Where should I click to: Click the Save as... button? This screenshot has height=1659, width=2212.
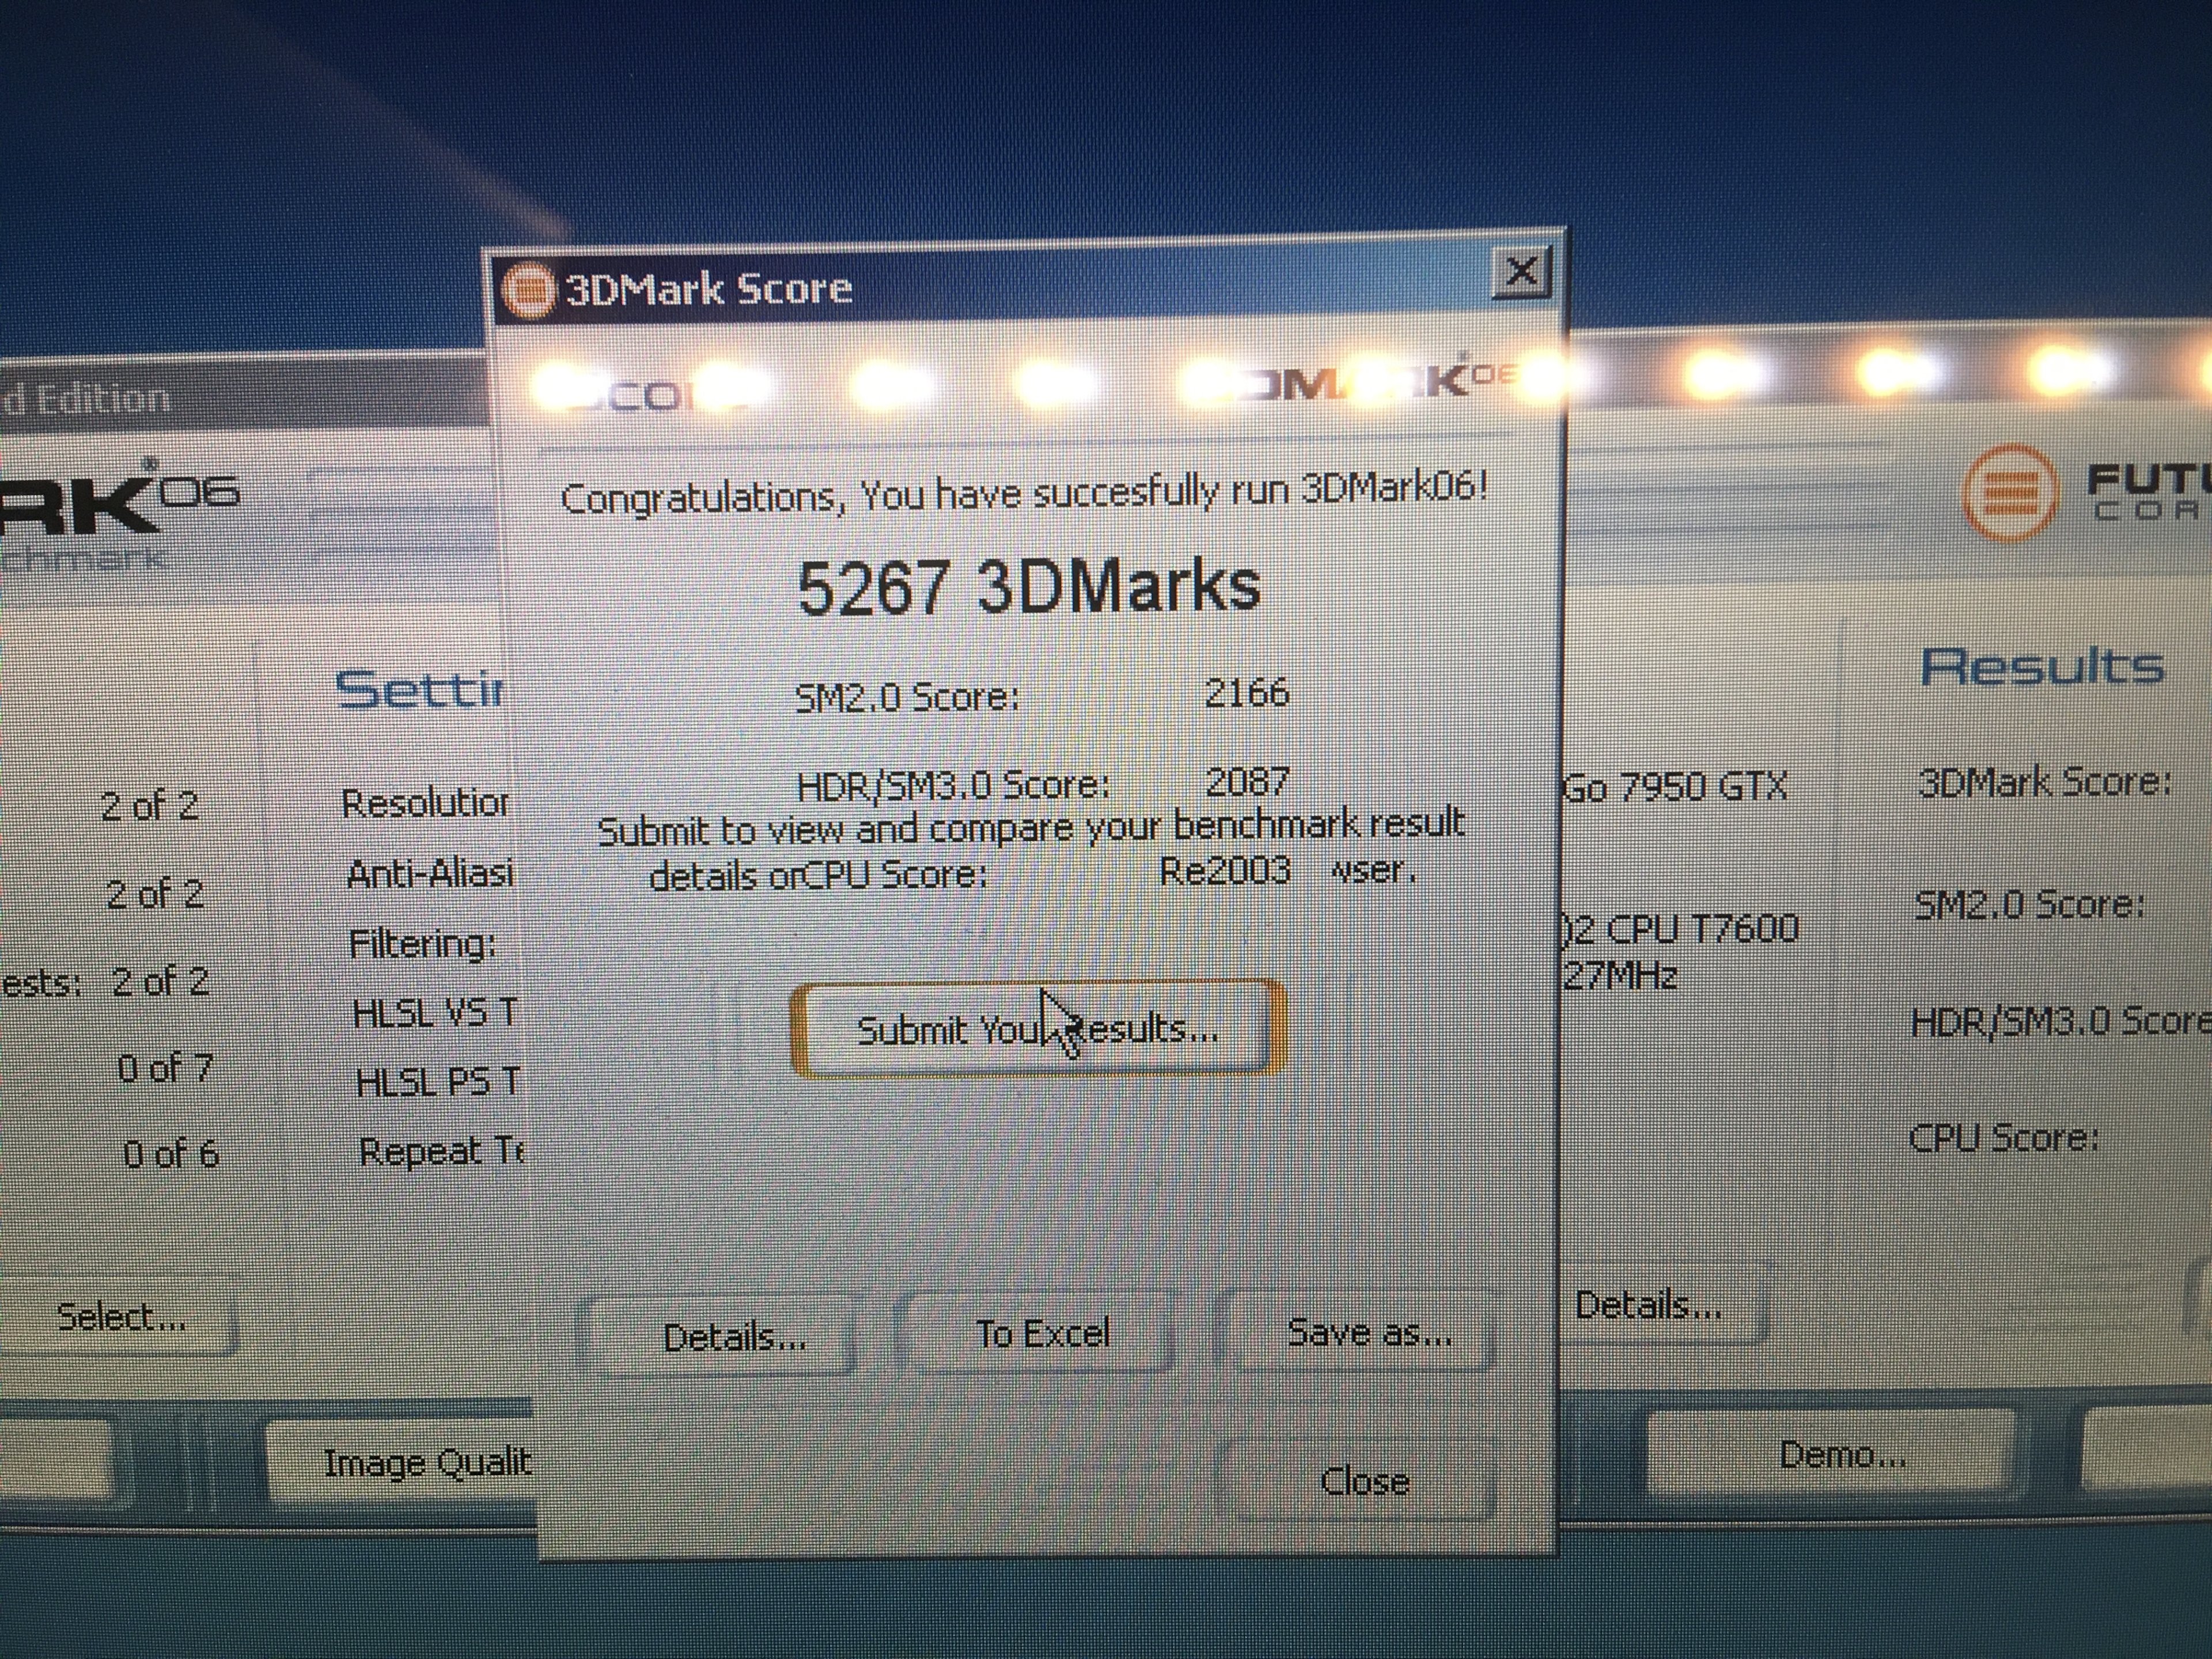[1368, 1333]
